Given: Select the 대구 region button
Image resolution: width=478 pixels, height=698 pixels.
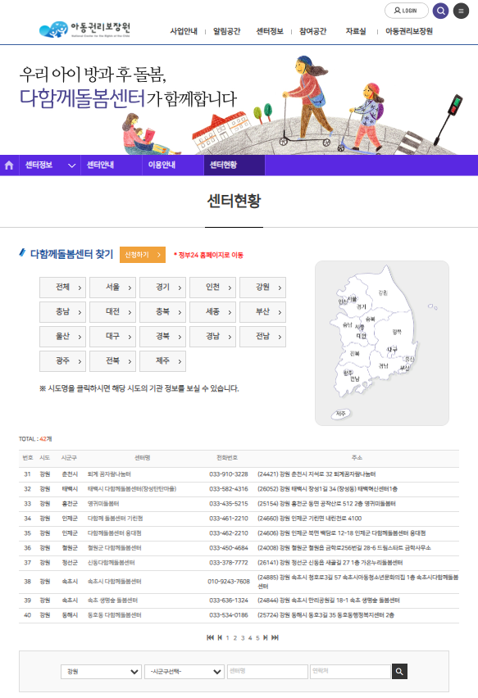Looking at the screenshot, I should 112,337.
